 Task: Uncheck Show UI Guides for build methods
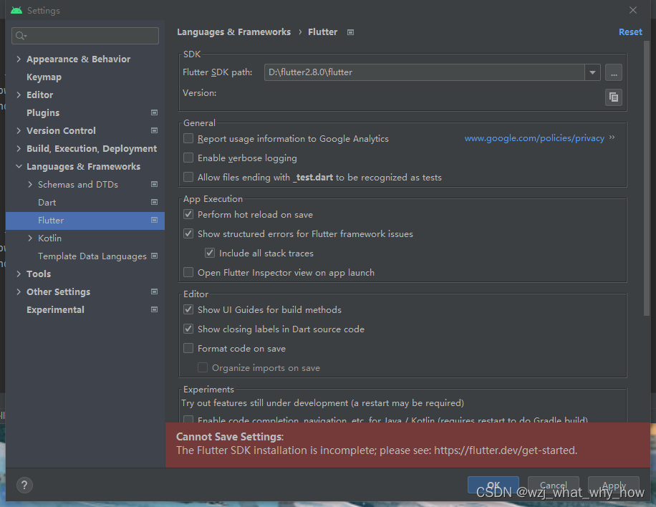(x=188, y=309)
